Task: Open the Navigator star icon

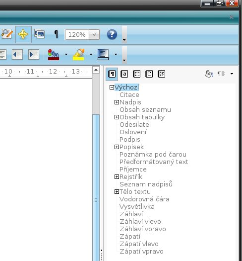Action: (23, 34)
